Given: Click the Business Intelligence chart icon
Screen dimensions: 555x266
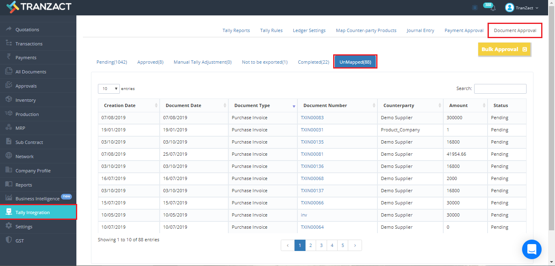Looking at the screenshot, I should 9,198.
